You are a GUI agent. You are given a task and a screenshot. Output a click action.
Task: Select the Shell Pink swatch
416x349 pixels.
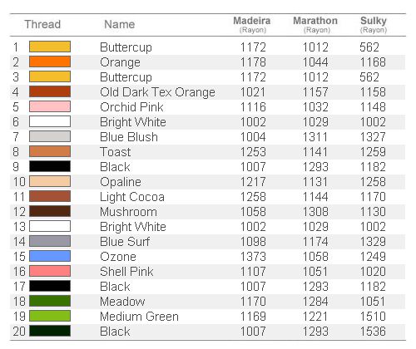[x=50, y=271]
